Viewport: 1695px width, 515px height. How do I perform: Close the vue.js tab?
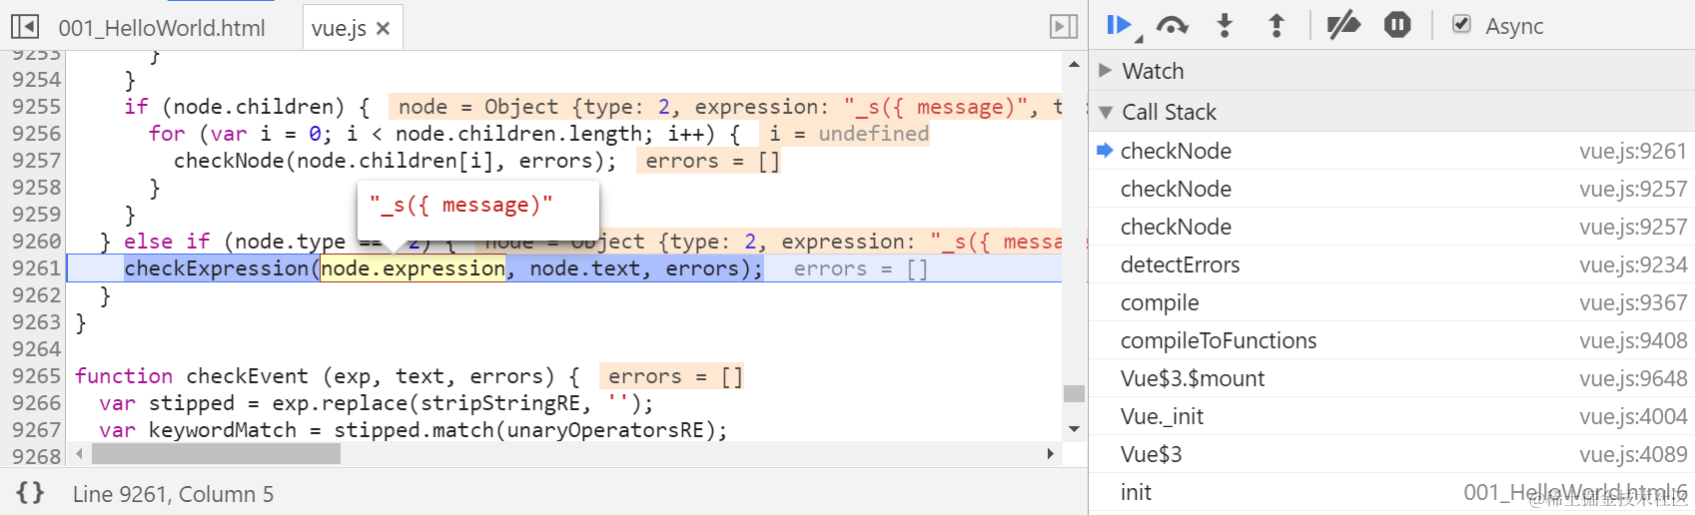coord(383,29)
